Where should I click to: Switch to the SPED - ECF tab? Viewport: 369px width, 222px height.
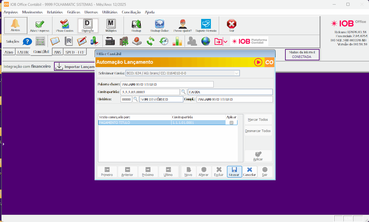tap(75, 52)
